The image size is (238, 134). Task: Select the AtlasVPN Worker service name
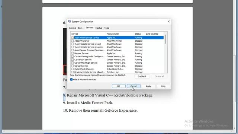(x=82, y=41)
